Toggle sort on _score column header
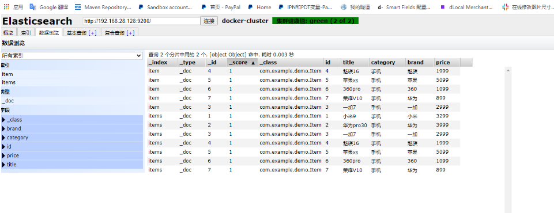Image resolution: width=554 pixels, height=213 pixels. (242, 62)
